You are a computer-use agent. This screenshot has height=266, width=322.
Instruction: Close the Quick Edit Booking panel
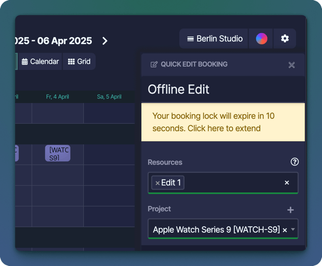click(x=292, y=65)
